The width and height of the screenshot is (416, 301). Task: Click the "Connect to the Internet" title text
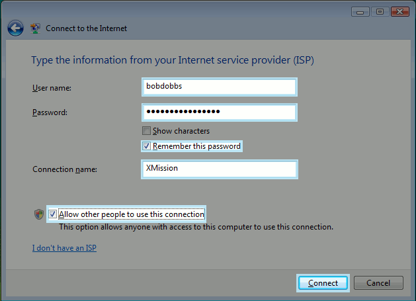click(x=86, y=28)
